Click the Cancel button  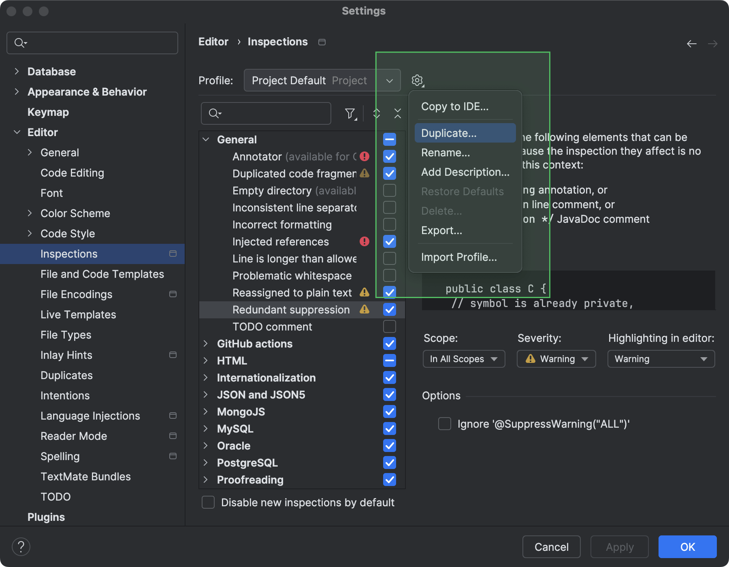pos(551,547)
